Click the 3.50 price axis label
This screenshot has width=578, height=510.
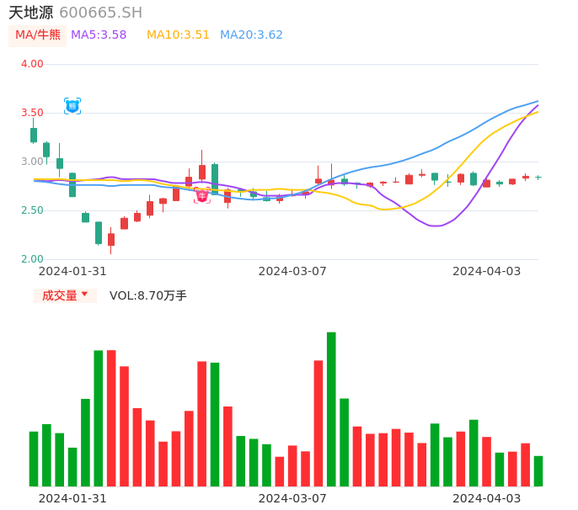tap(32, 113)
